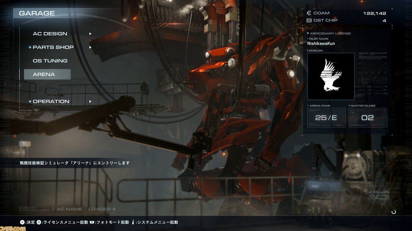This screenshot has width=412, height=231.
Task: Click the COAM balance 122,142
Action: 374,13
